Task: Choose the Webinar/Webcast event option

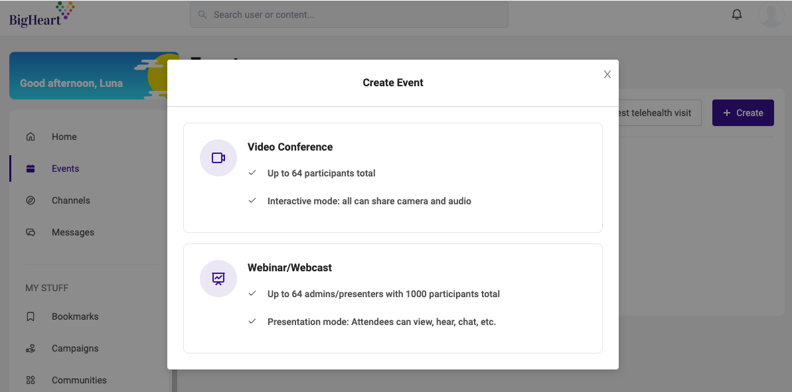Action: point(393,298)
